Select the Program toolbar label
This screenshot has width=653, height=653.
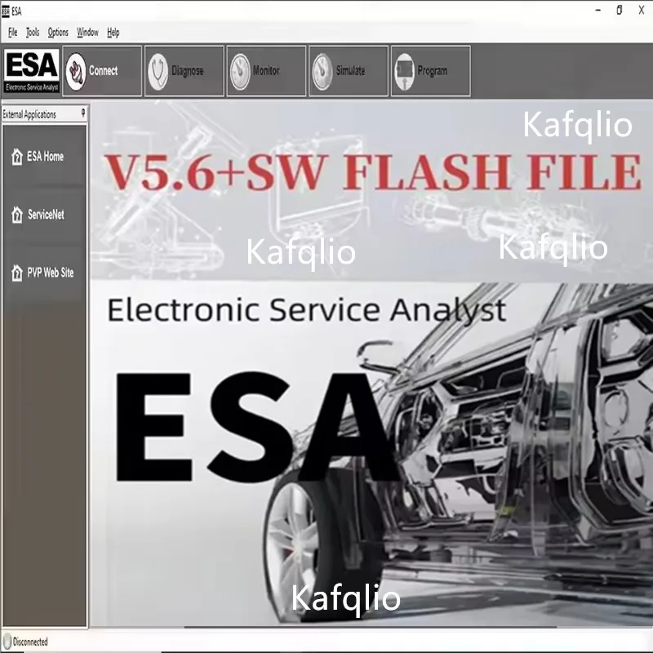[x=433, y=71]
